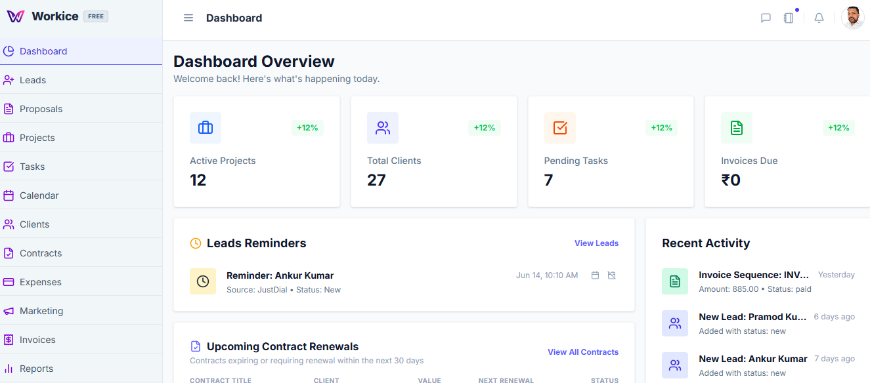Screen dimensions: 870x383
Task: Click the icon beside Upcoming Contract Renewals
Action: click(196, 346)
